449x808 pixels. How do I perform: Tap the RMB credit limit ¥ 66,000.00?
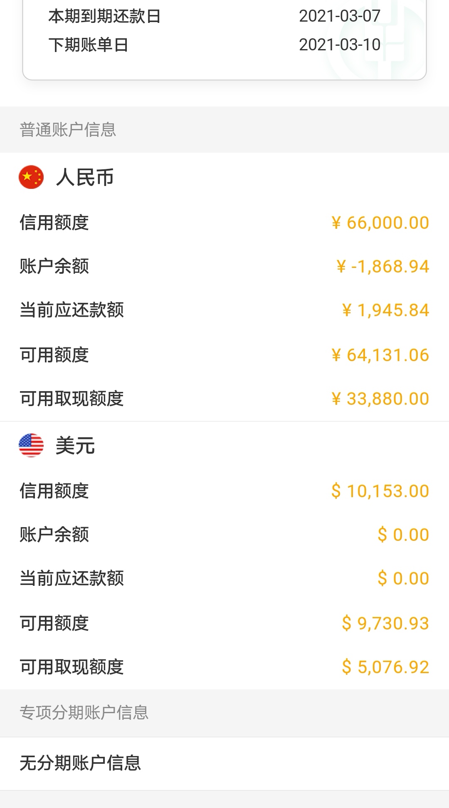tap(380, 223)
